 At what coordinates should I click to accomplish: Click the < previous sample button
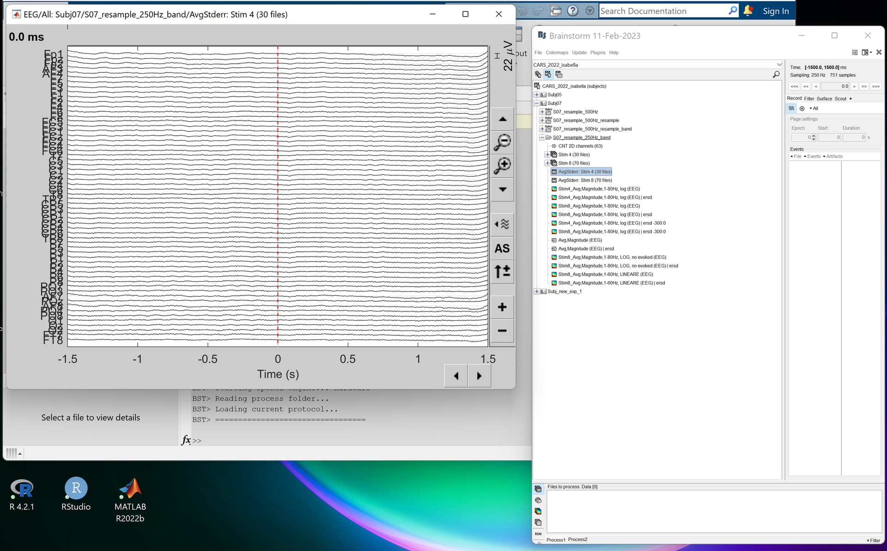(x=816, y=86)
